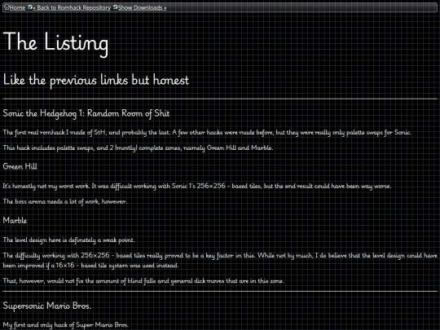
Task: Click the sentence 'It's honestly not my worst work'
Action: click(x=197, y=186)
